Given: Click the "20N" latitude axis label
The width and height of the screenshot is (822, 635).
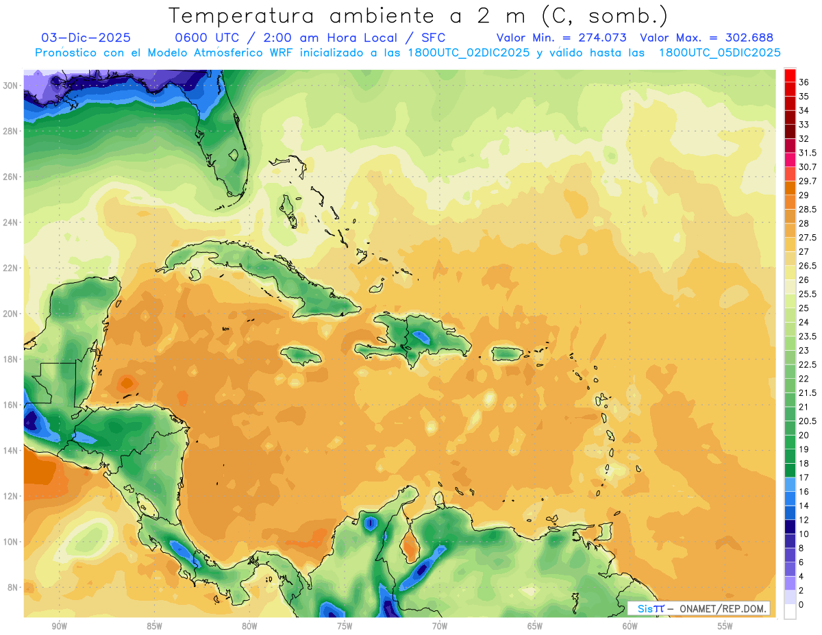Looking at the screenshot, I should [x=10, y=314].
